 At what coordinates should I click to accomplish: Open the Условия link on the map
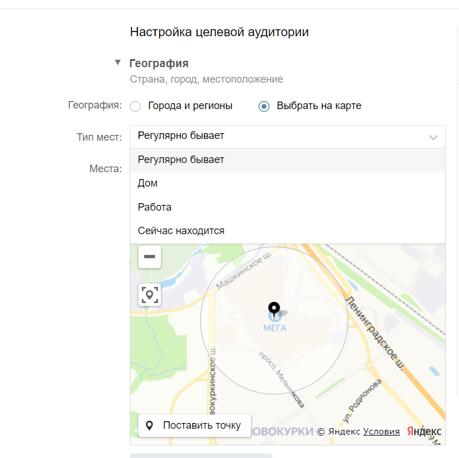pos(381,432)
